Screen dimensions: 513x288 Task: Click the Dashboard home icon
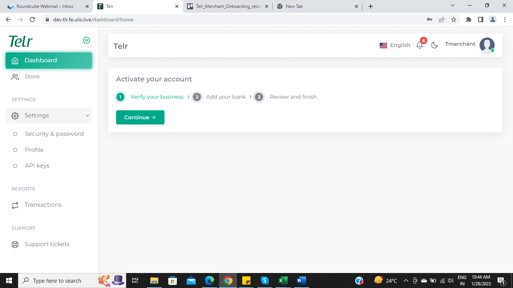[15, 61]
